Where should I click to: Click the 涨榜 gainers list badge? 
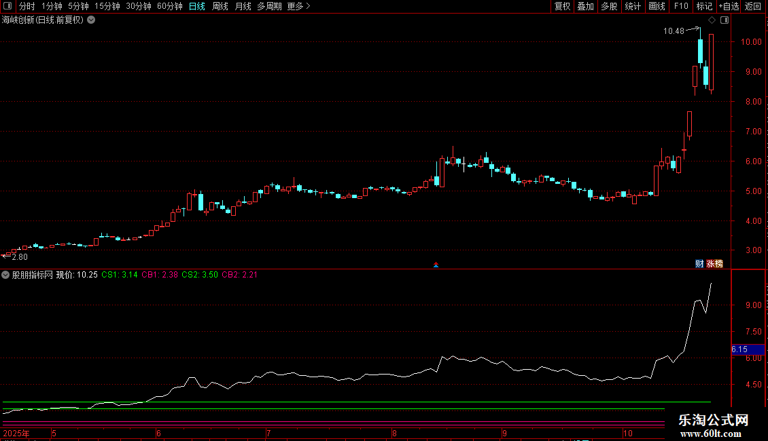(714, 263)
